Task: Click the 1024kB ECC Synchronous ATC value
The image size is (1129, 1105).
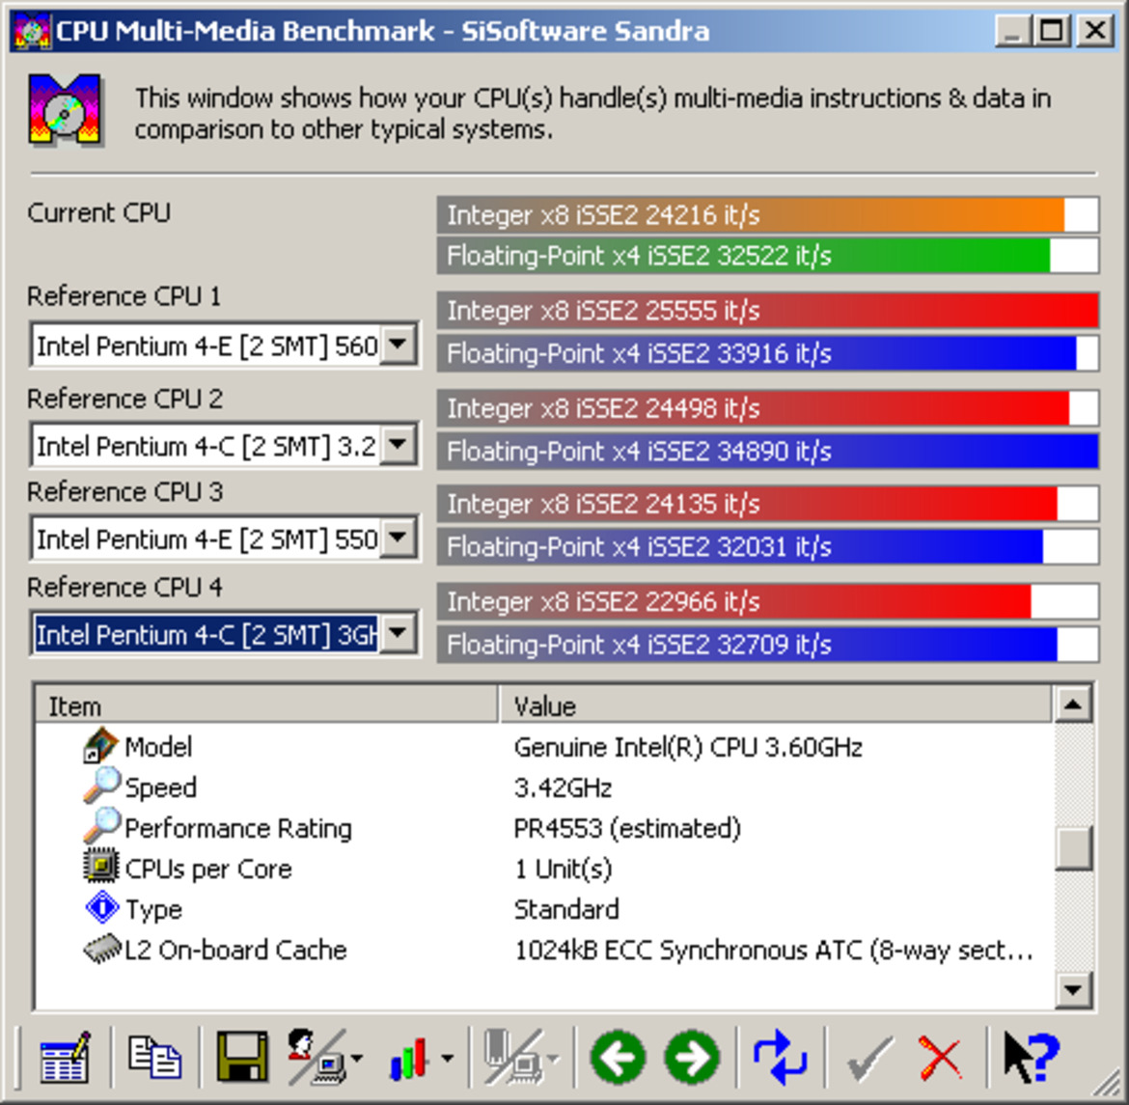Action: (x=774, y=951)
